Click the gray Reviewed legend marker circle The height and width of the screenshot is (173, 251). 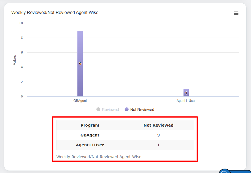click(98, 110)
